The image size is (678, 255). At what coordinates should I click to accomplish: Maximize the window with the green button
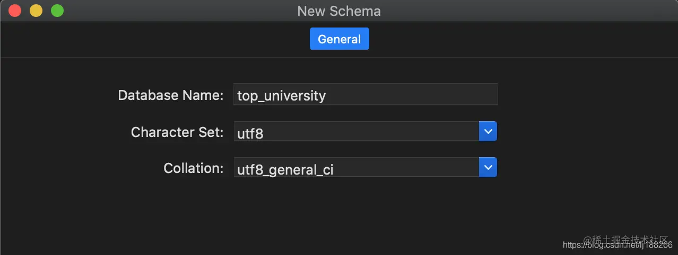pyautogui.click(x=57, y=11)
